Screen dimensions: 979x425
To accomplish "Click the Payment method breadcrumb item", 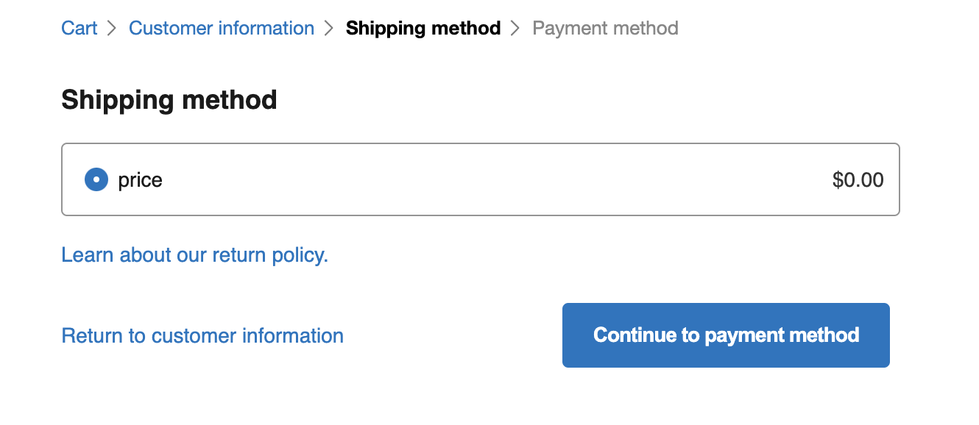I will point(605,28).
